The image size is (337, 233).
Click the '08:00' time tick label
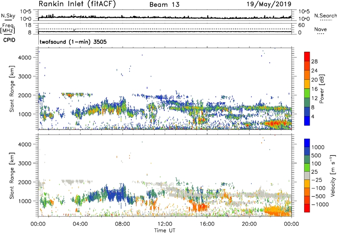click(123, 224)
